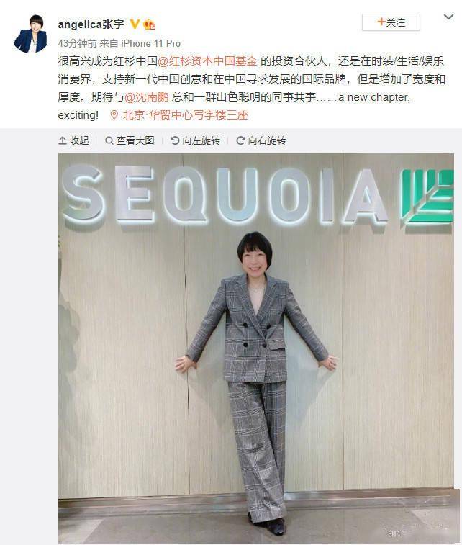462x545 pixels.
Task: Click the orange membership crown badge
Action: pyautogui.click(x=150, y=24)
